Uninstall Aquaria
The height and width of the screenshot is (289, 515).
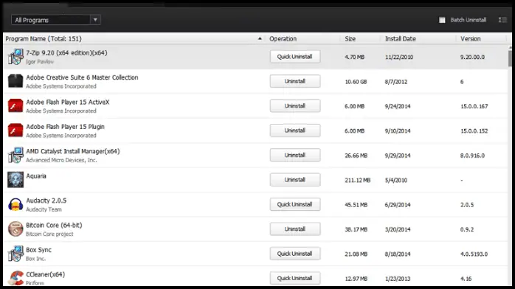[295, 180]
